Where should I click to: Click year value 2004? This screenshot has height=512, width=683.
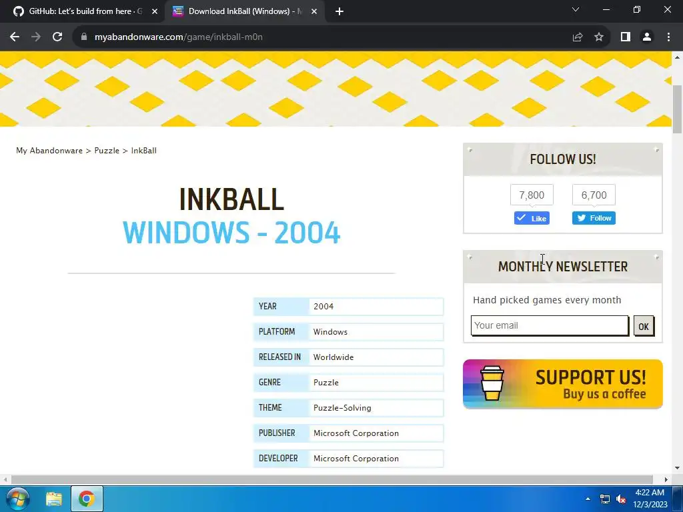323,307
